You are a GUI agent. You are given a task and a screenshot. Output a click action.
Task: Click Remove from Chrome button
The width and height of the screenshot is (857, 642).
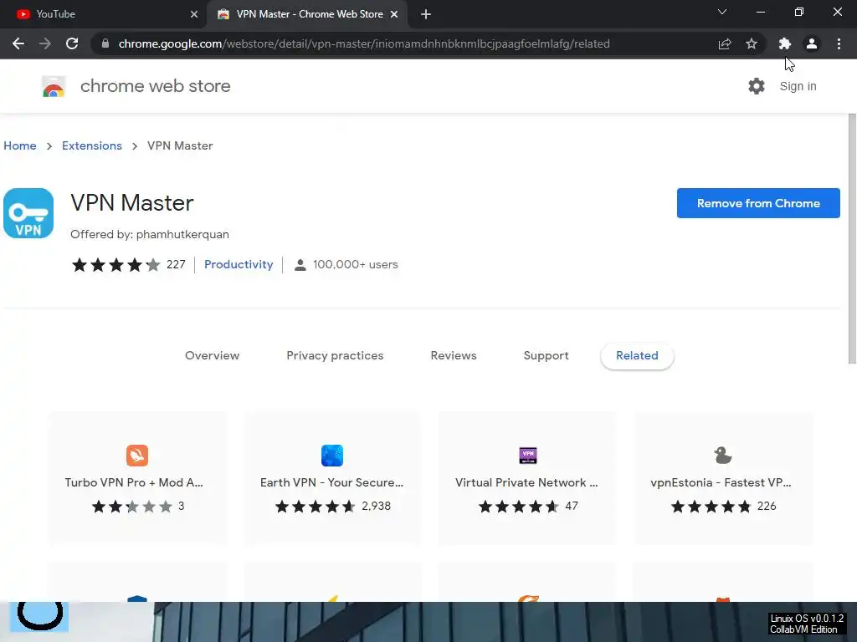click(758, 203)
